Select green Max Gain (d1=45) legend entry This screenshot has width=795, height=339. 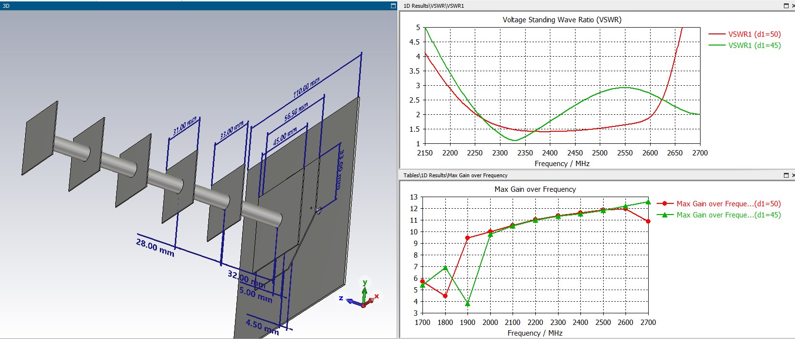pos(719,215)
